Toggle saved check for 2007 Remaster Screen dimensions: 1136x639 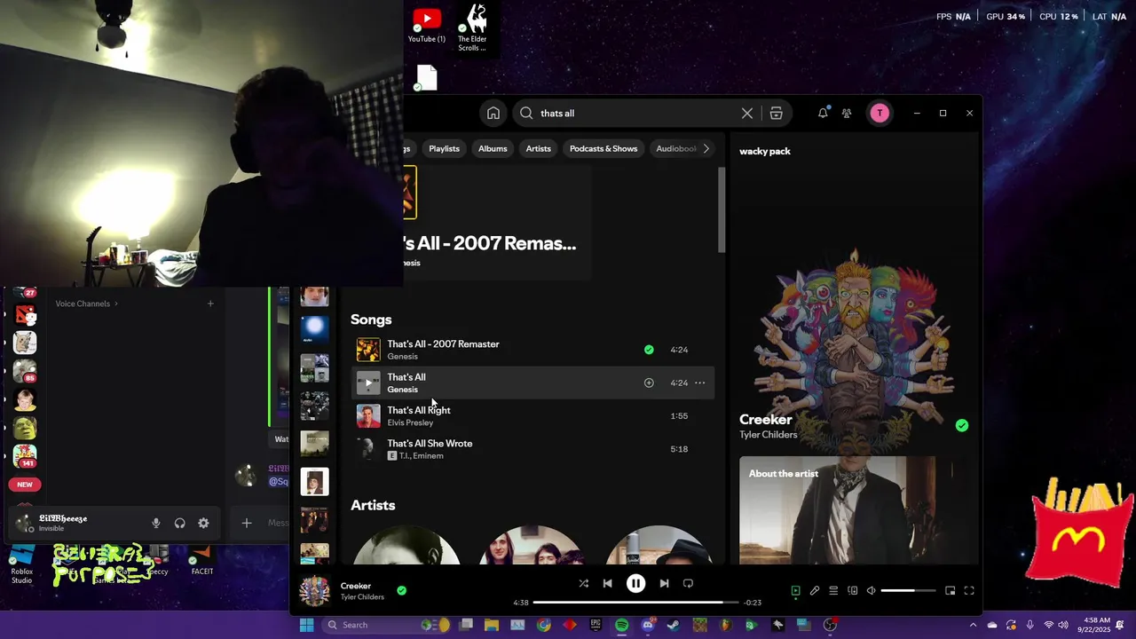(649, 350)
